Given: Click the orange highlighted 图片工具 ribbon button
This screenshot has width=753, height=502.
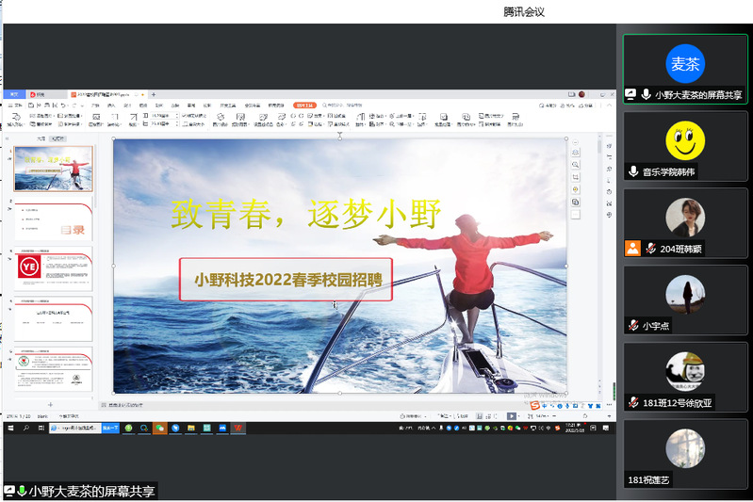Looking at the screenshot, I should [303, 105].
